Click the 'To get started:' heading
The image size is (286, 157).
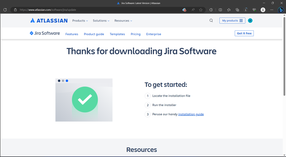tap(166, 85)
